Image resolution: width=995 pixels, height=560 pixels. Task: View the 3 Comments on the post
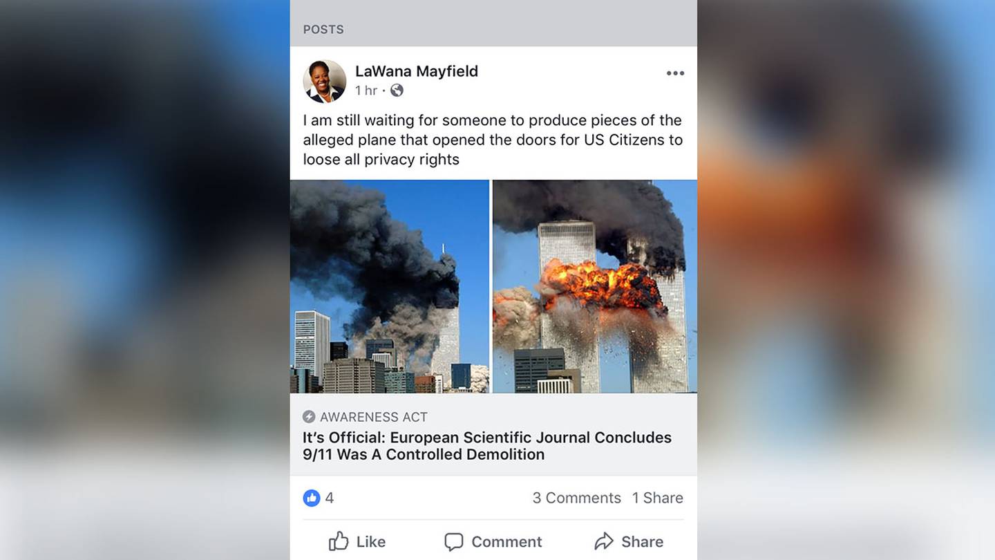click(x=576, y=498)
